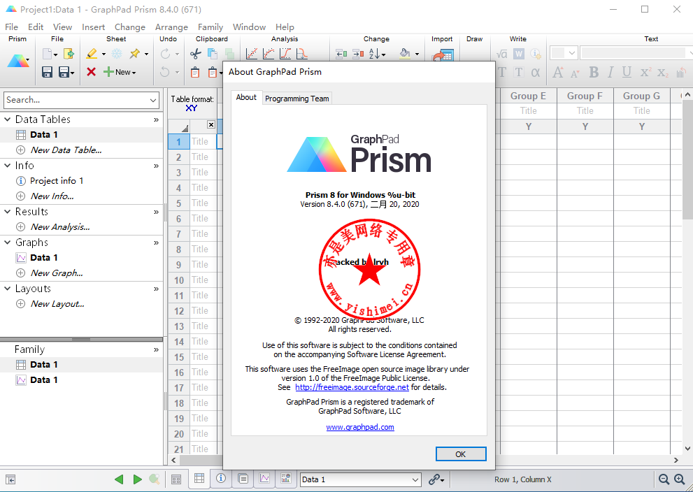Switch to the graph sheet icon in status bar
The width and height of the screenshot is (693, 492).
click(x=264, y=478)
